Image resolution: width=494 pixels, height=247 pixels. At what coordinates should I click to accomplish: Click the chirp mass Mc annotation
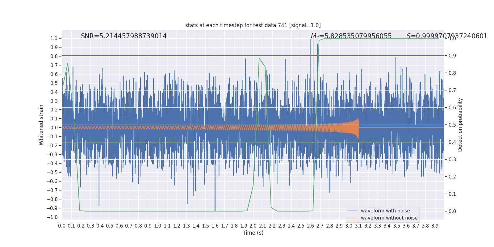(x=351, y=36)
